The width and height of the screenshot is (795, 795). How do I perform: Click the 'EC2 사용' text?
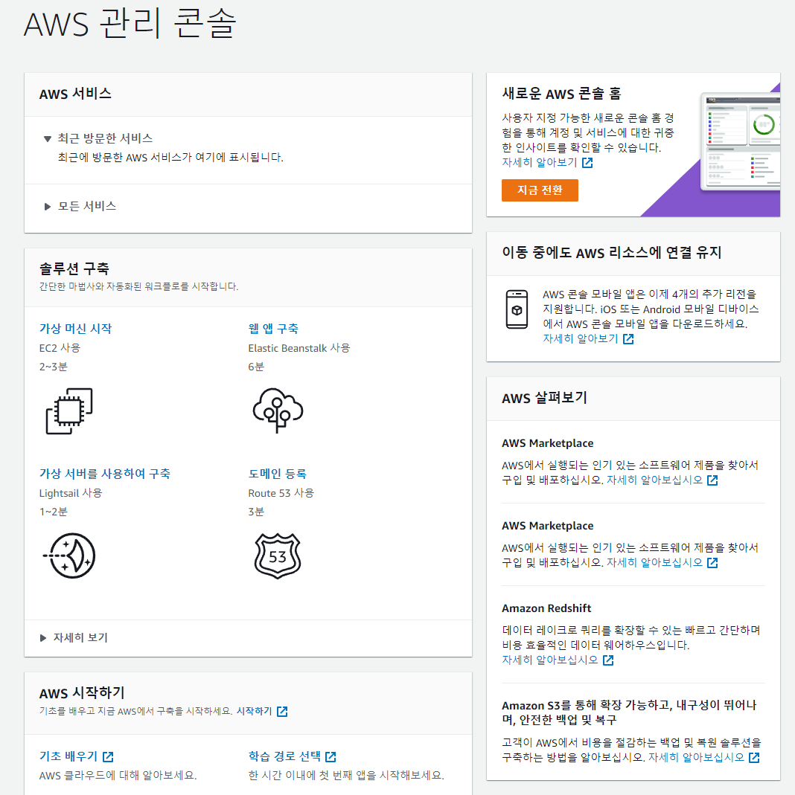[60, 348]
